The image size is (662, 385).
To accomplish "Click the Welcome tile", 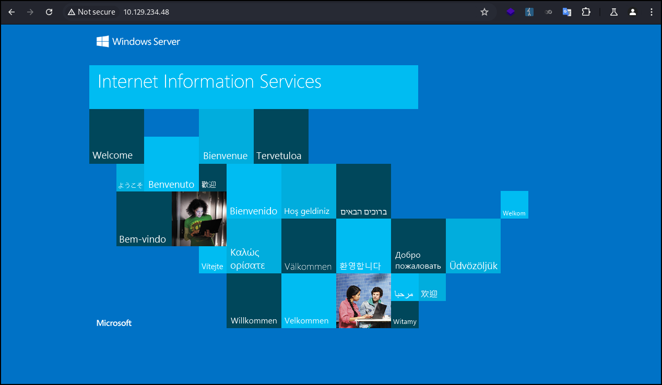I will 116,136.
